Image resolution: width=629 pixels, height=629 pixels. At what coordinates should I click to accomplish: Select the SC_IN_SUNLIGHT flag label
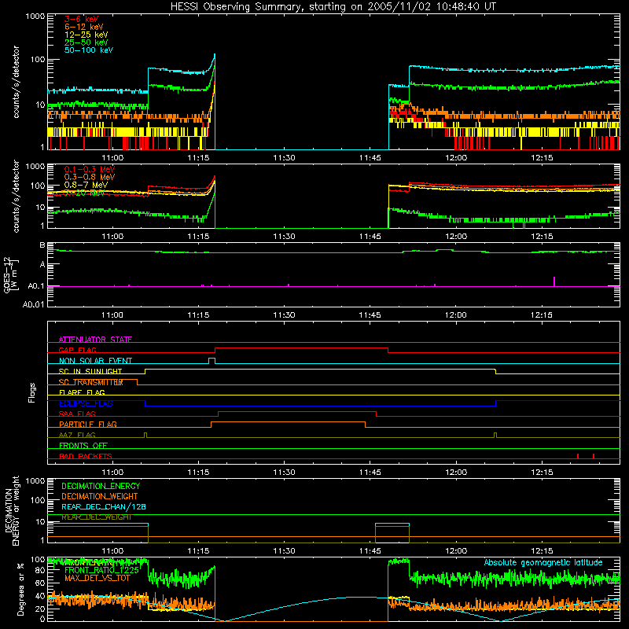click(x=90, y=371)
